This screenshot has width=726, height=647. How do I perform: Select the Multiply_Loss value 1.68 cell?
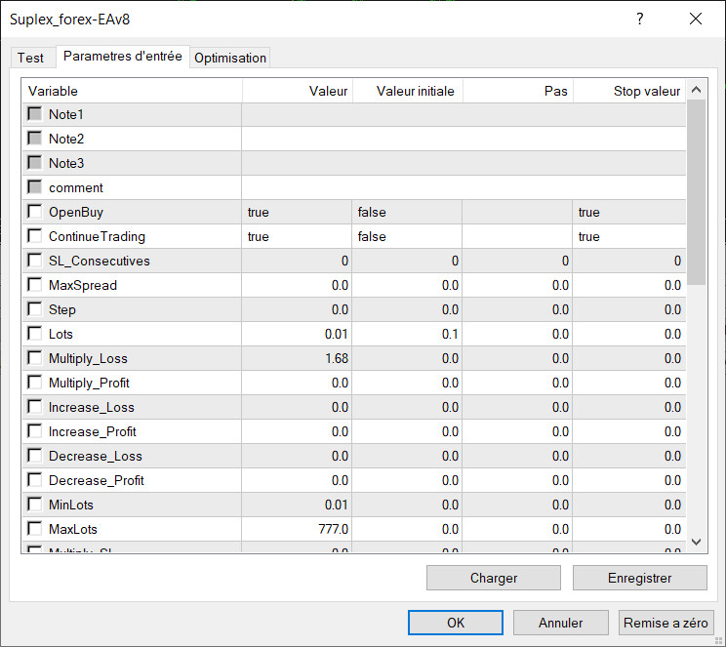(x=297, y=358)
